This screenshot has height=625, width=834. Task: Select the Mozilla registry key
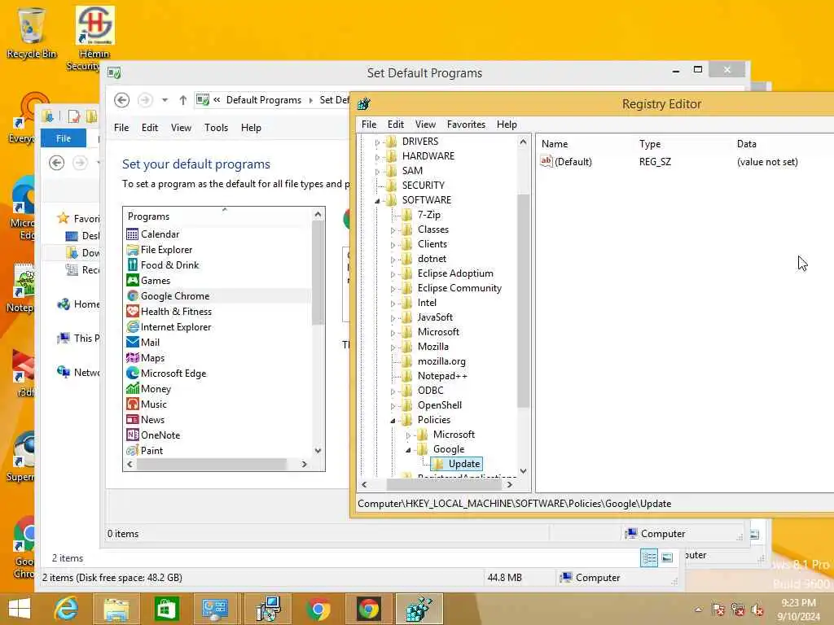[x=433, y=347]
